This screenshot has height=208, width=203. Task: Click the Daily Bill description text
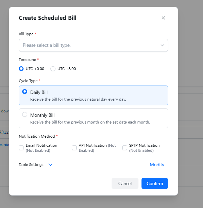pos(78,99)
